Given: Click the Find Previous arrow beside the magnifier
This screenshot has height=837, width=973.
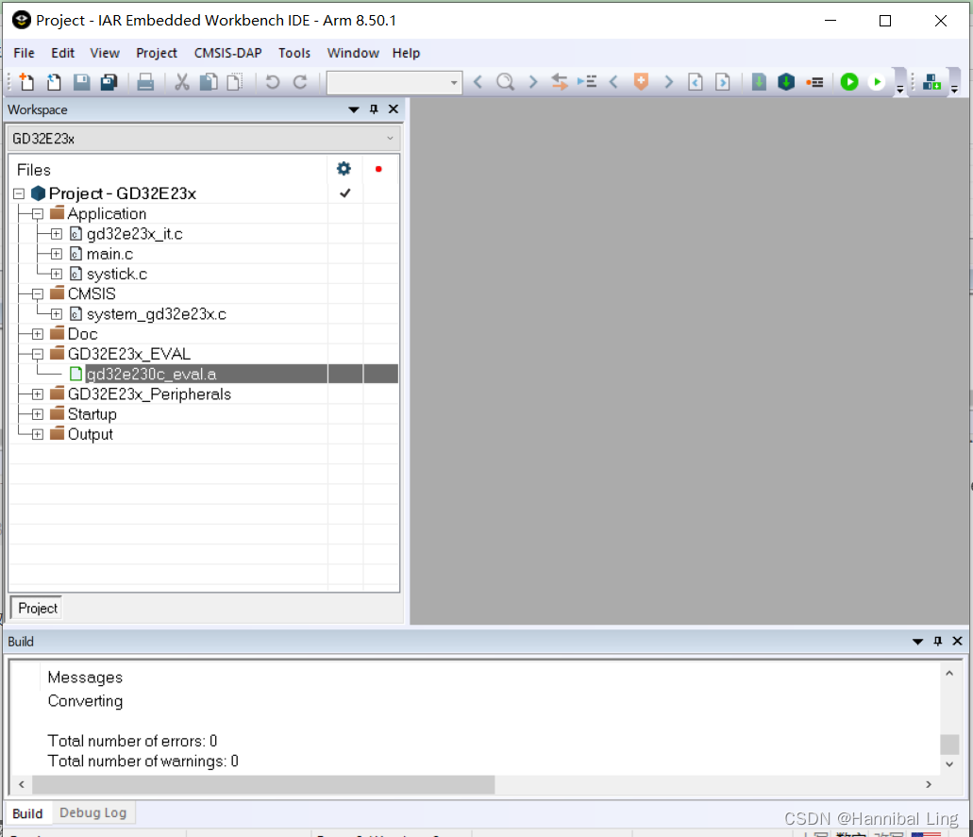Looking at the screenshot, I should coord(478,82).
